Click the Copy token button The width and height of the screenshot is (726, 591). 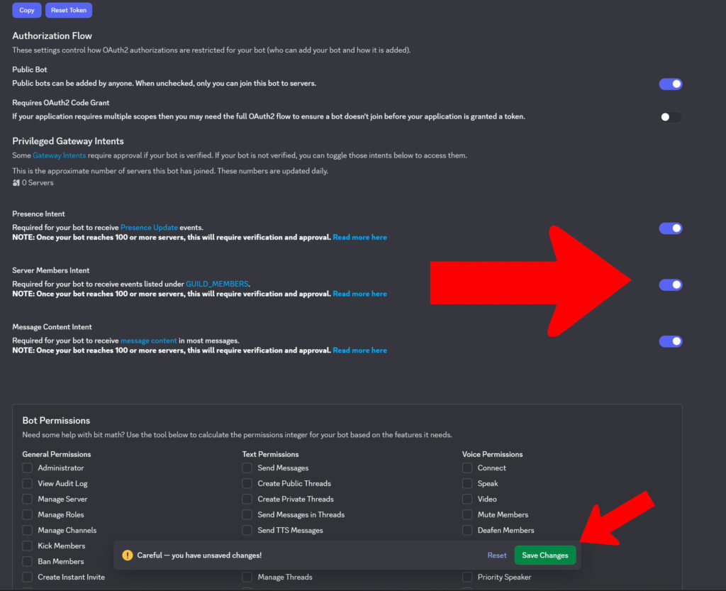click(x=27, y=10)
